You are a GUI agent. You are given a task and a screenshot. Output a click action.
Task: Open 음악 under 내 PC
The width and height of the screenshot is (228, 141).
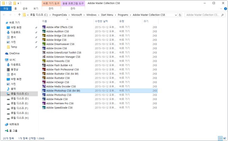(x=13, y=89)
